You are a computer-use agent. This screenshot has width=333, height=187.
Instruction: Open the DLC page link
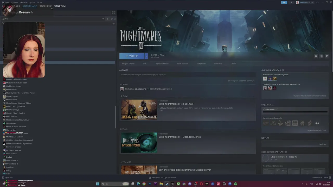coord(145,64)
